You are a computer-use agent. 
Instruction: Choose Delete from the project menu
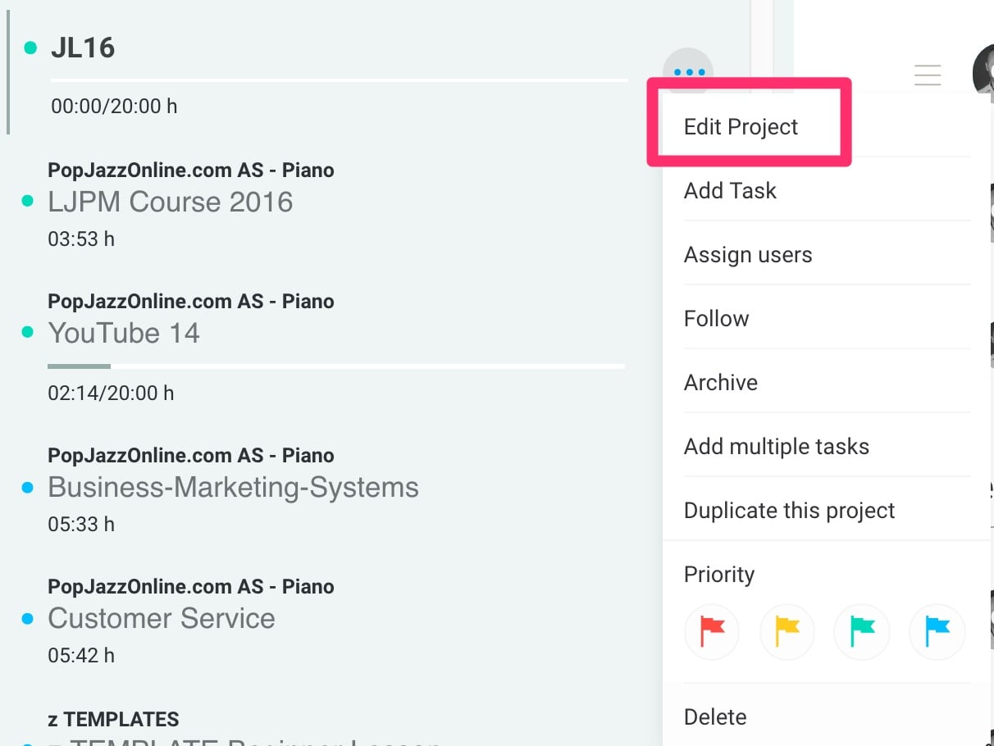(715, 716)
